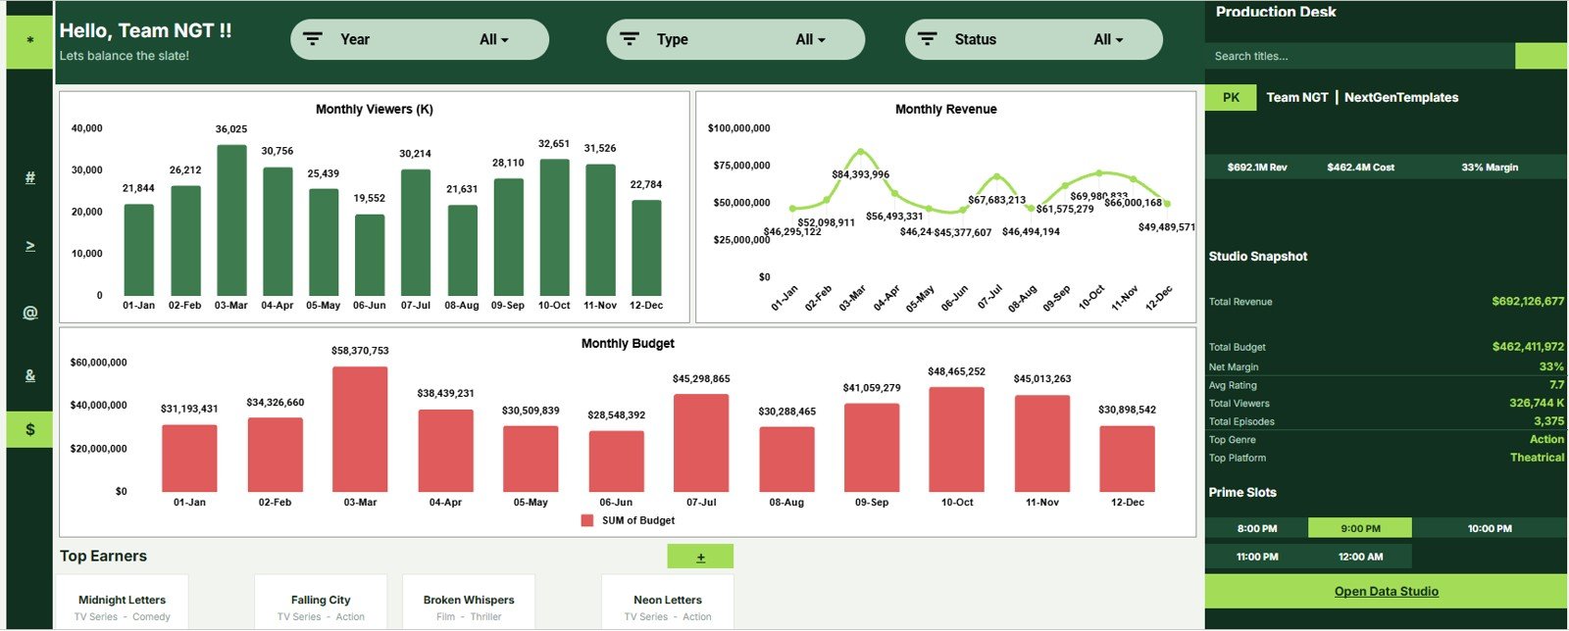Expand the Type All dropdown
Viewport: 1569px width, 631px height.
(x=811, y=39)
